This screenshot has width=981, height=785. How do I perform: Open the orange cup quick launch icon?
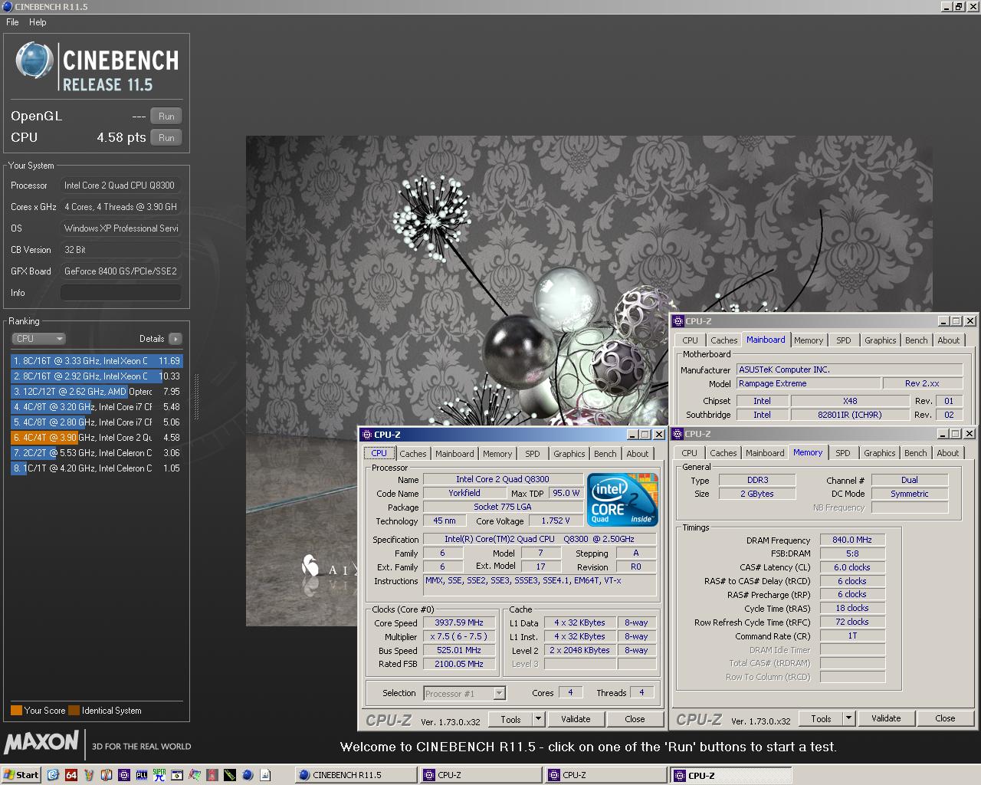click(x=89, y=775)
